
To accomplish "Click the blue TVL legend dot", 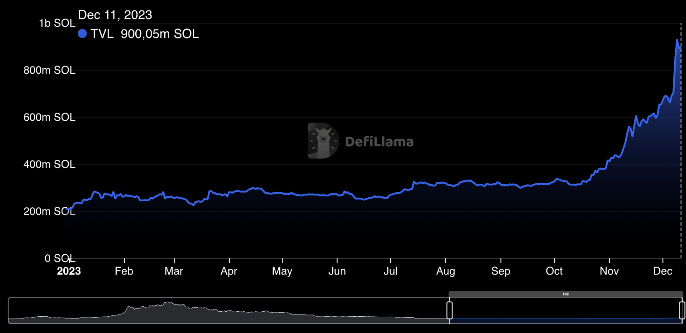I will point(82,34).
